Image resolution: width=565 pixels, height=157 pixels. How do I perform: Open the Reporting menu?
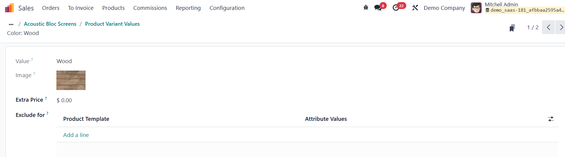click(188, 8)
